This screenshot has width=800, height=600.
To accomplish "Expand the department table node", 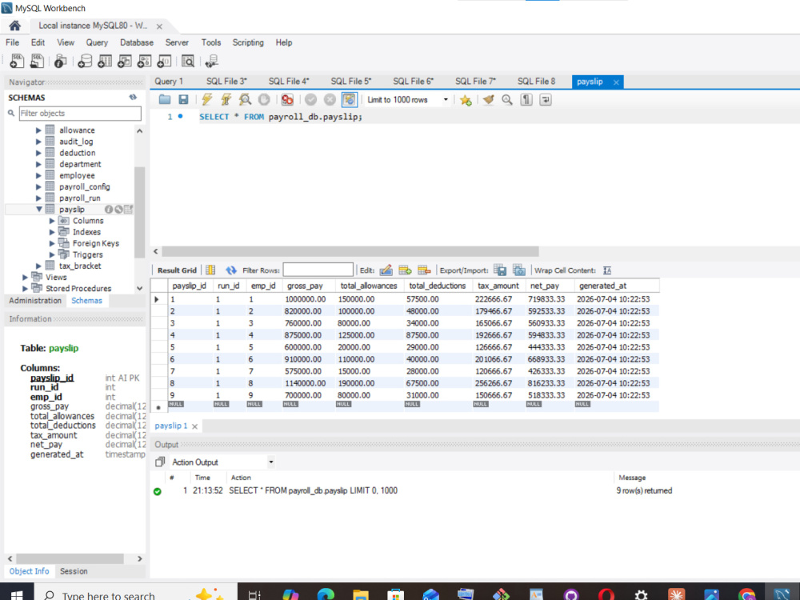I will pyautogui.click(x=38, y=164).
